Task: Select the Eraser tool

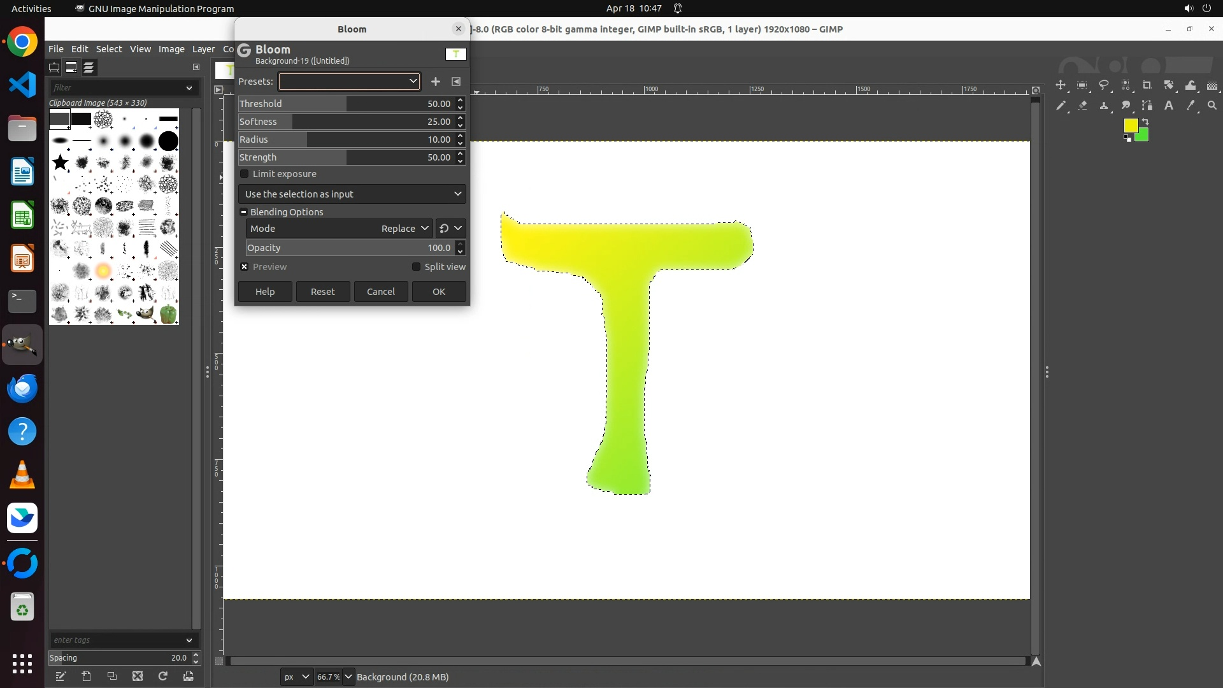Action: [x=1082, y=106]
